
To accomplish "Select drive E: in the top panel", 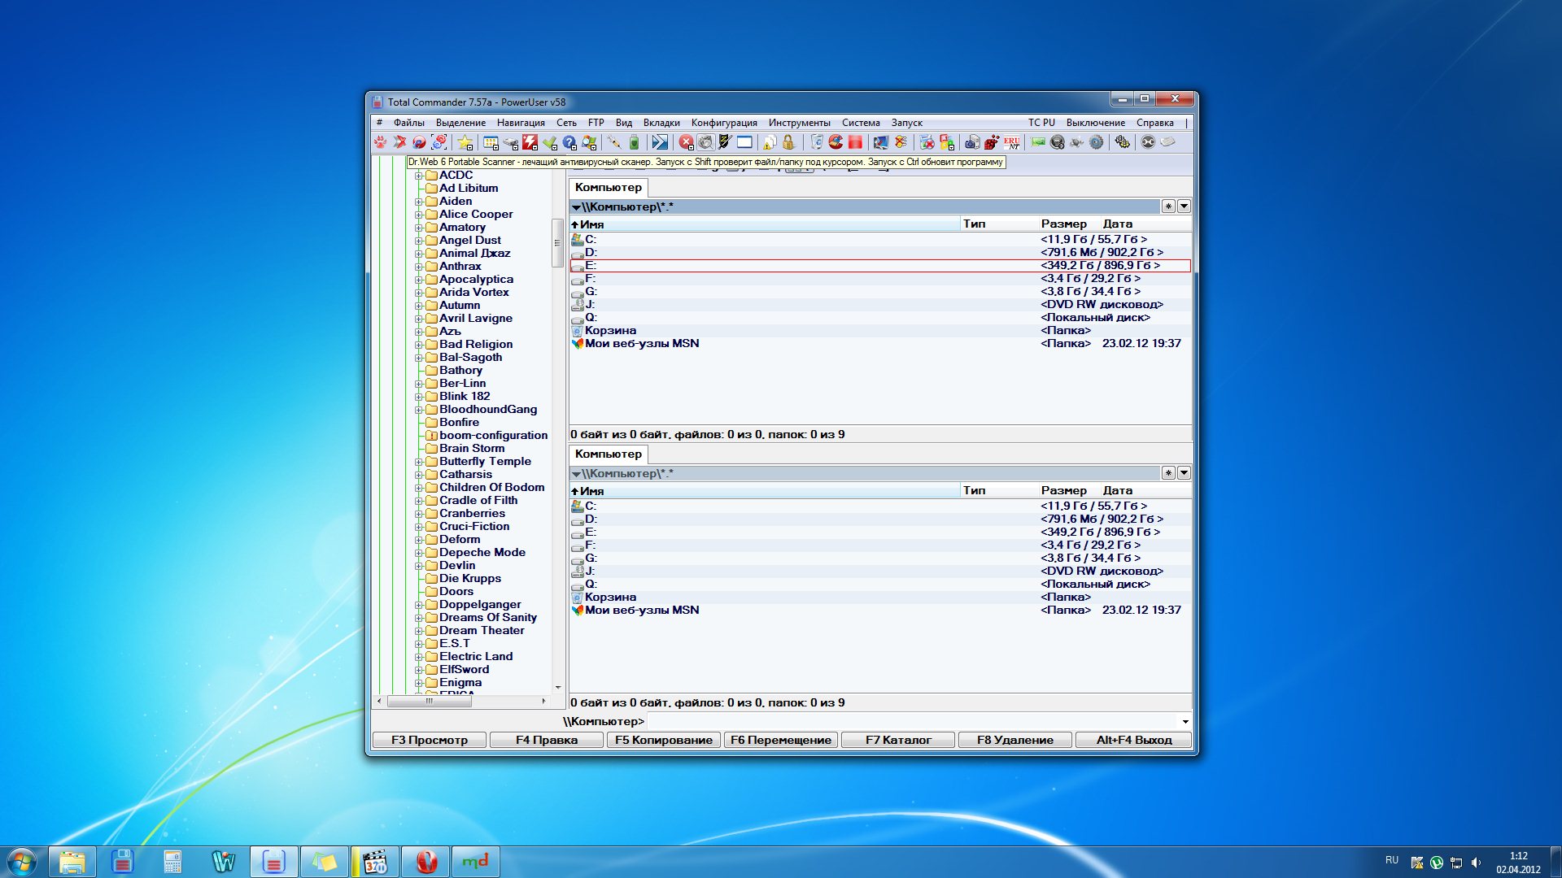I will coord(591,266).
